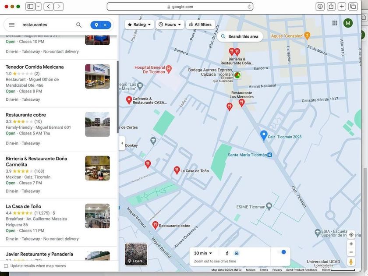The width and height of the screenshot is (368, 276).
Task: Select the Street View pegman icon
Action: (x=351, y=262)
